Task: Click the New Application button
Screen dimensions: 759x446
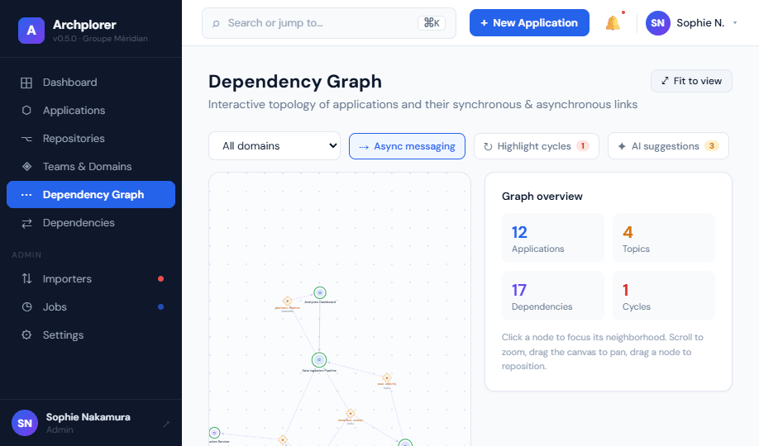Action: [x=529, y=23]
